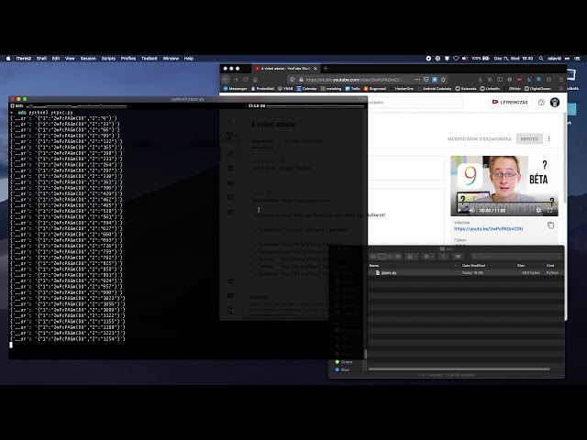Switch Finder to column view
This screenshot has width=587, height=440.
pyautogui.click(x=390, y=257)
